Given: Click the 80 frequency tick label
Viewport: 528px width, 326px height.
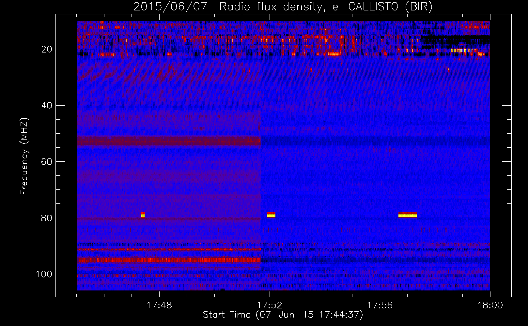Looking at the screenshot, I should 47,218.
